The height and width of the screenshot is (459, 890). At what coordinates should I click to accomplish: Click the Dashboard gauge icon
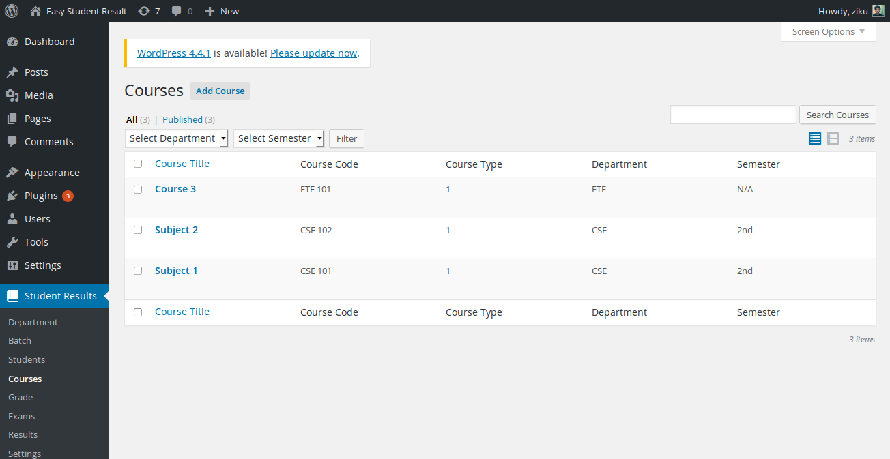(x=12, y=42)
